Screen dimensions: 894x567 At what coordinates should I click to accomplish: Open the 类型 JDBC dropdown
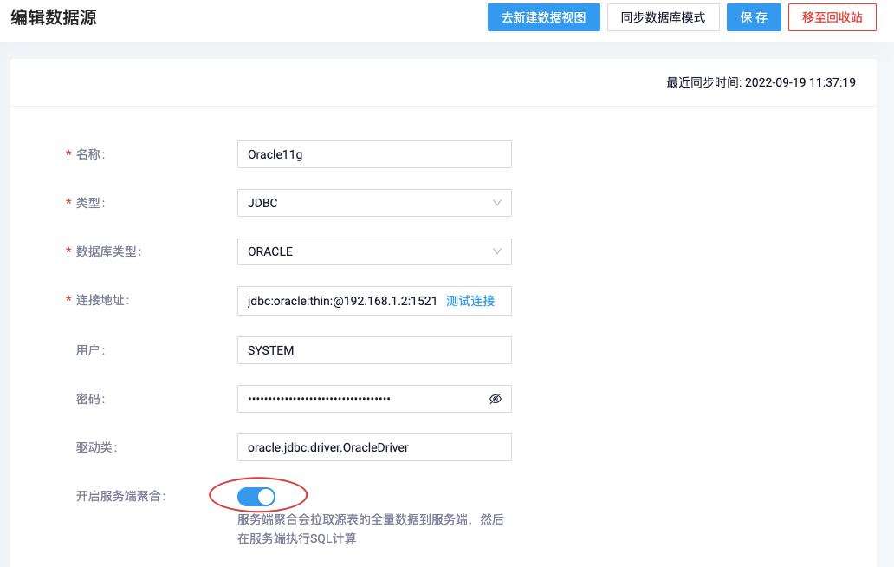click(x=374, y=203)
